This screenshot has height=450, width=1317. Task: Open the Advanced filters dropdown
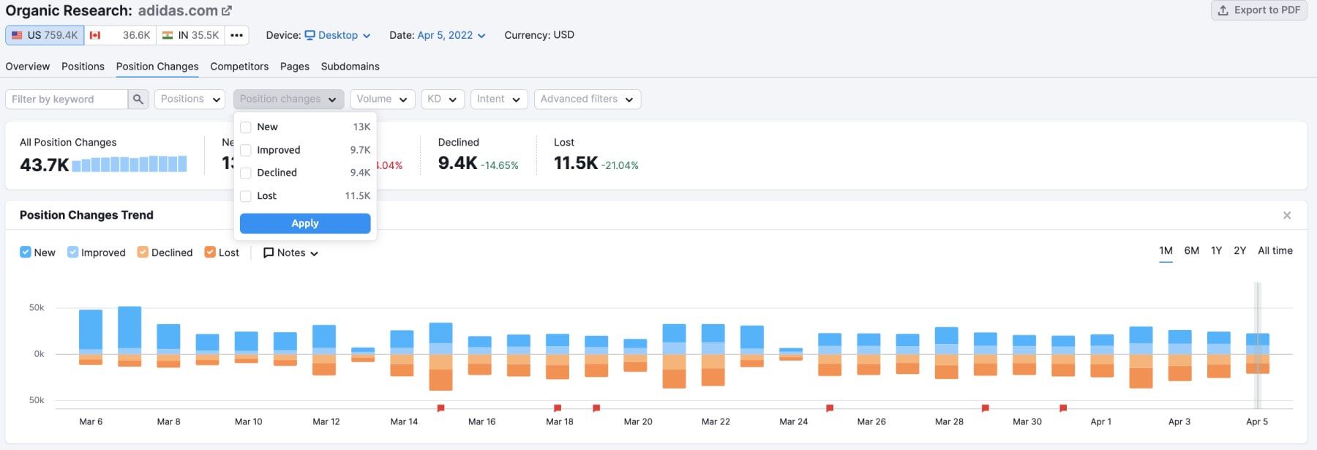[x=587, y=100]
